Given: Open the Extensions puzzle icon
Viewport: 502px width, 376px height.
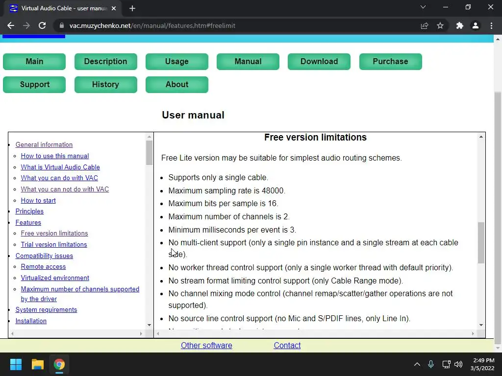Looking at the screenshot, I should point(460,25).
